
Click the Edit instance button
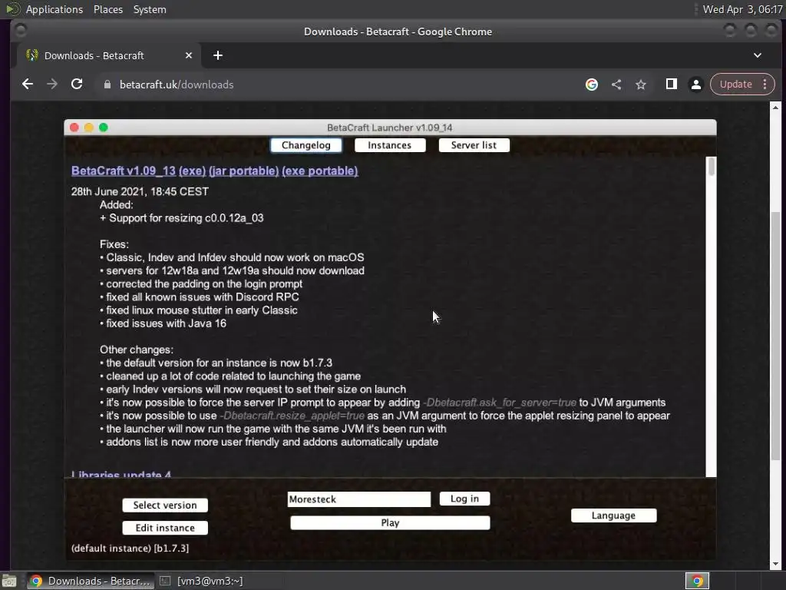tap(165, 528)
